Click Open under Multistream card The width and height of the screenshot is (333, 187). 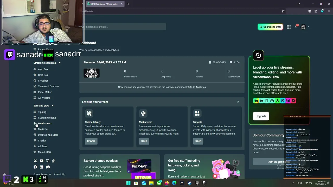[144, 141]
